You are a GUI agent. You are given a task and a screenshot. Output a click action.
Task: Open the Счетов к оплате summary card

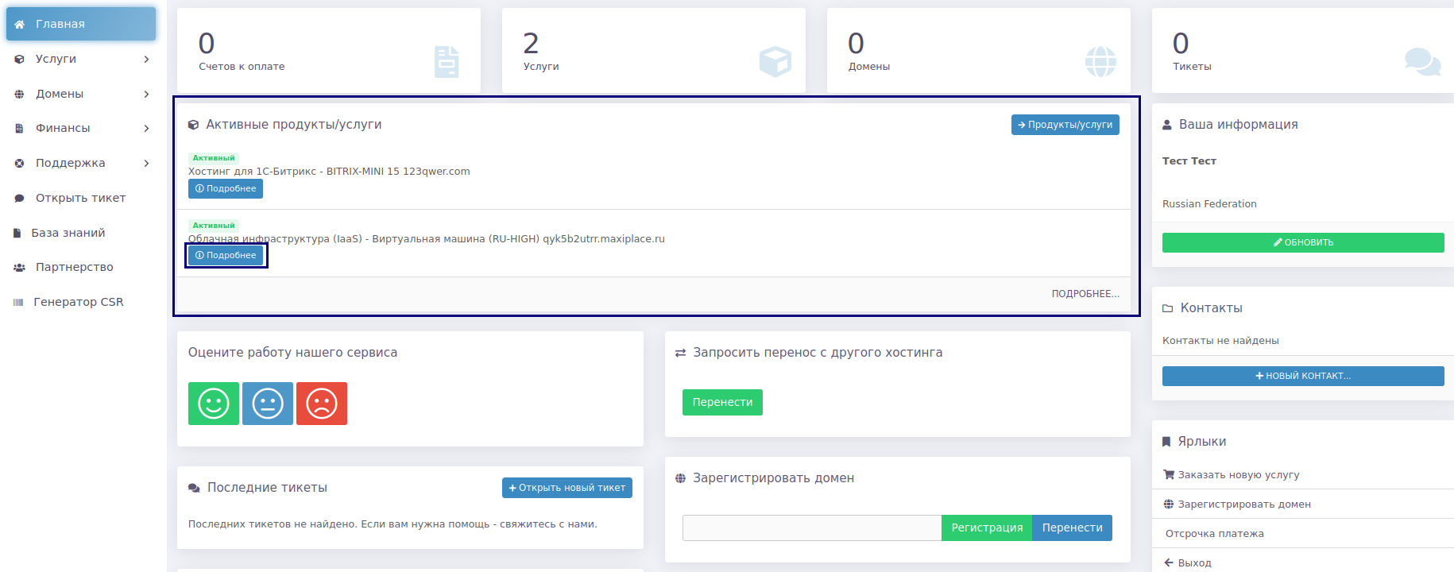329,51
